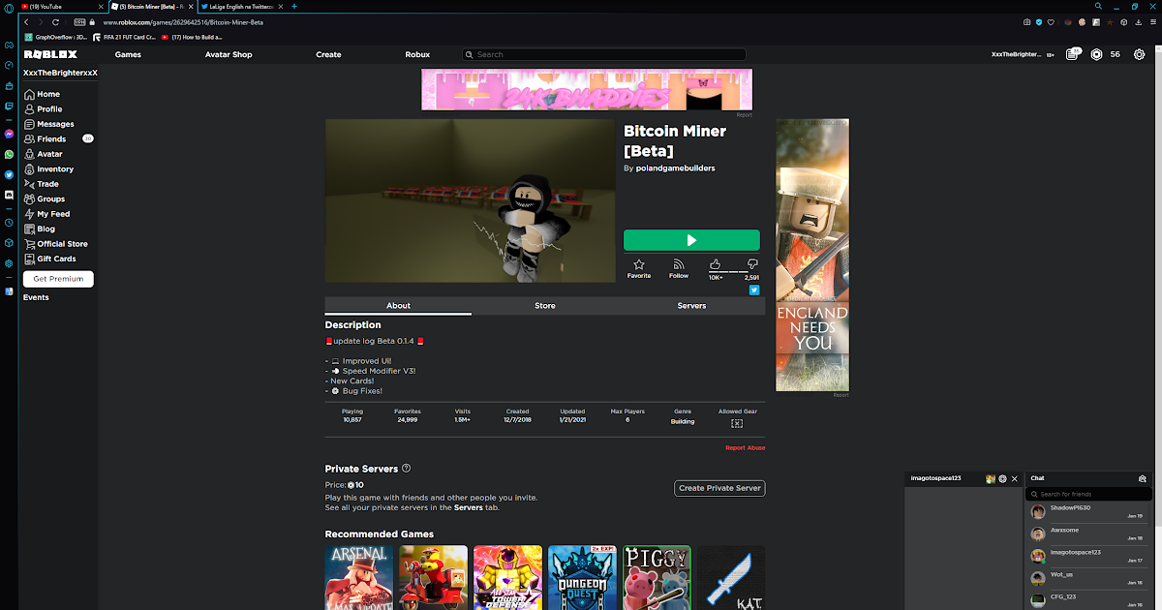Open the Robux balance icon
The height and width of the screenshot is (610, 1162).
[x=1096, y=54]
